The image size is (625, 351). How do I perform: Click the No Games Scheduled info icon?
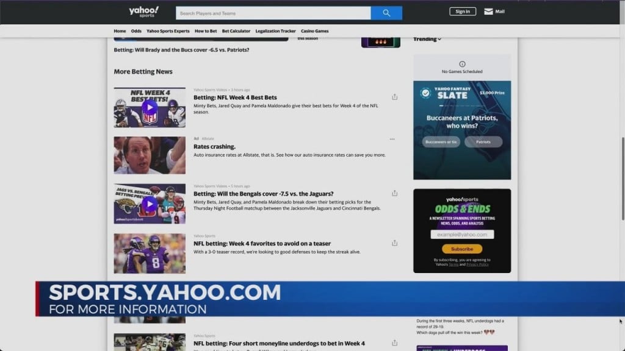pyautogui.click(x=462, y=64)
